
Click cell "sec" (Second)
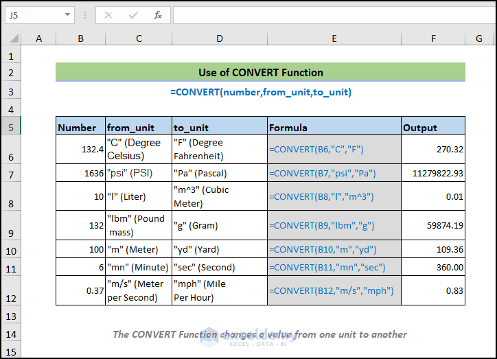(x=220, y=266)
